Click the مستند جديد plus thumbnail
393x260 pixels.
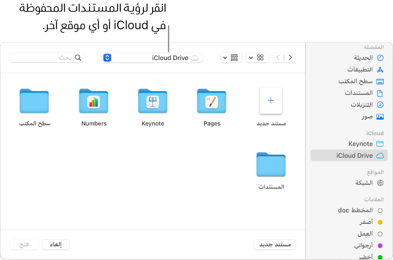(271, 100)
